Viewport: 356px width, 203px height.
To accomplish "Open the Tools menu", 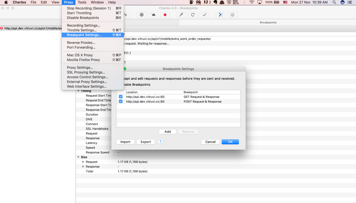I will coord(82,2).
